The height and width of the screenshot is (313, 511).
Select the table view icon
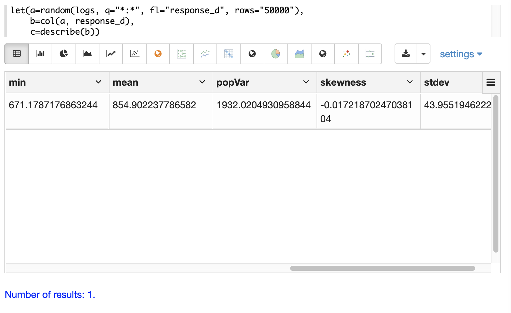[17, 54]
